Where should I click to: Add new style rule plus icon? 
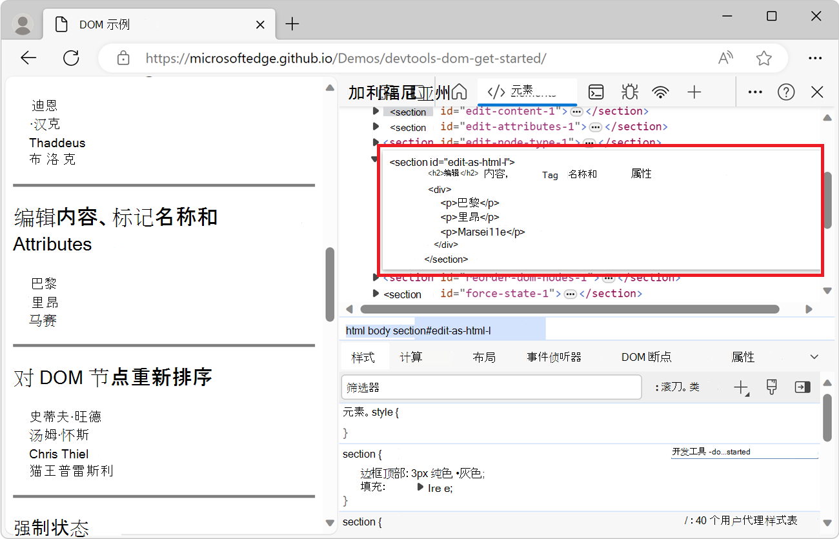pyautogui.click(x=741, y=387)
